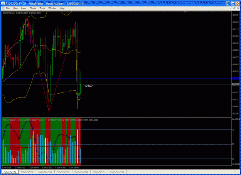
Task: Open the Insert menu
Action: pyautogui.click(x=24, y=8)
